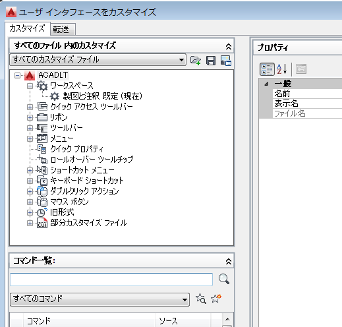The image size is (342, 327).
Task: Select the 旧形式 tree label
Action: point(62,212)
